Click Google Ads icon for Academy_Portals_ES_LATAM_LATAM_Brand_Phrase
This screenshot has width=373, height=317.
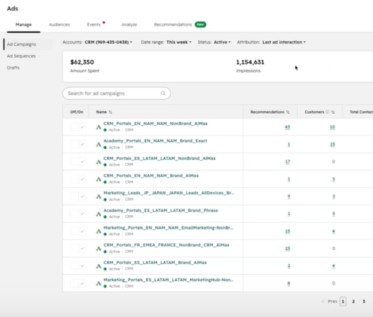(x=98, y=214)
